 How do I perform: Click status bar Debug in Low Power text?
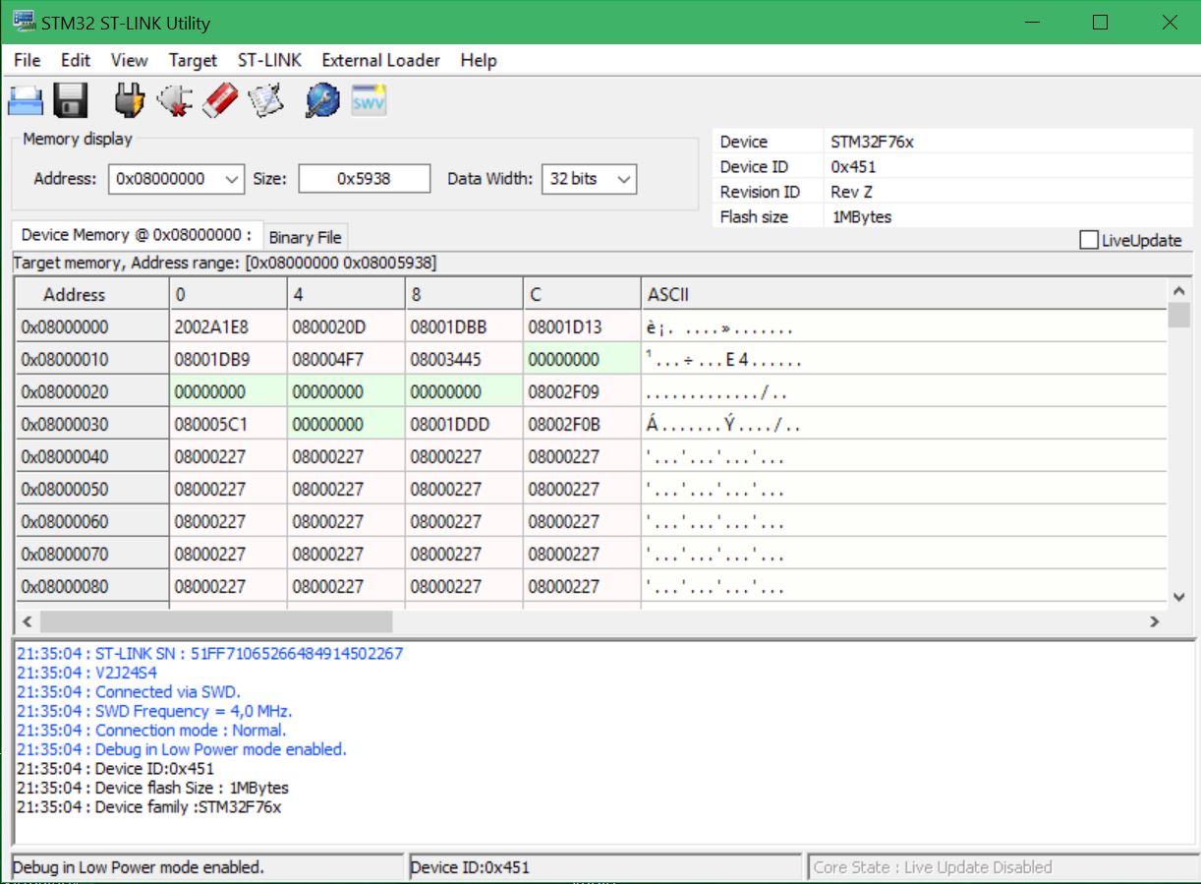tap(138, 867)
